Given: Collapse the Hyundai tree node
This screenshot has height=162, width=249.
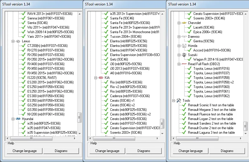Looking at the screenshot, I should (13, 119).
